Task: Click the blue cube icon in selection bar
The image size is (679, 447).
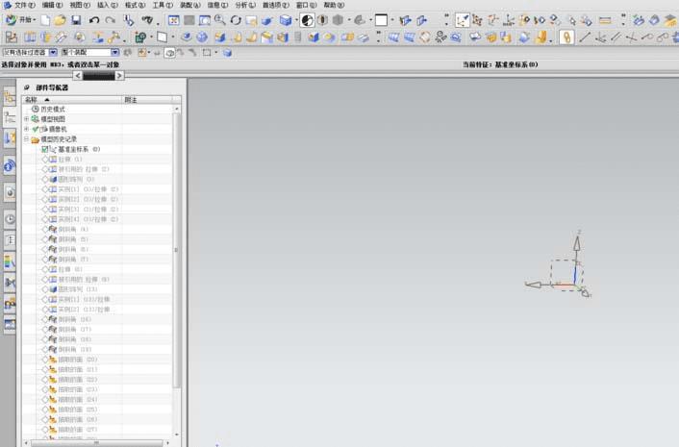Action: tap(227, 53)
